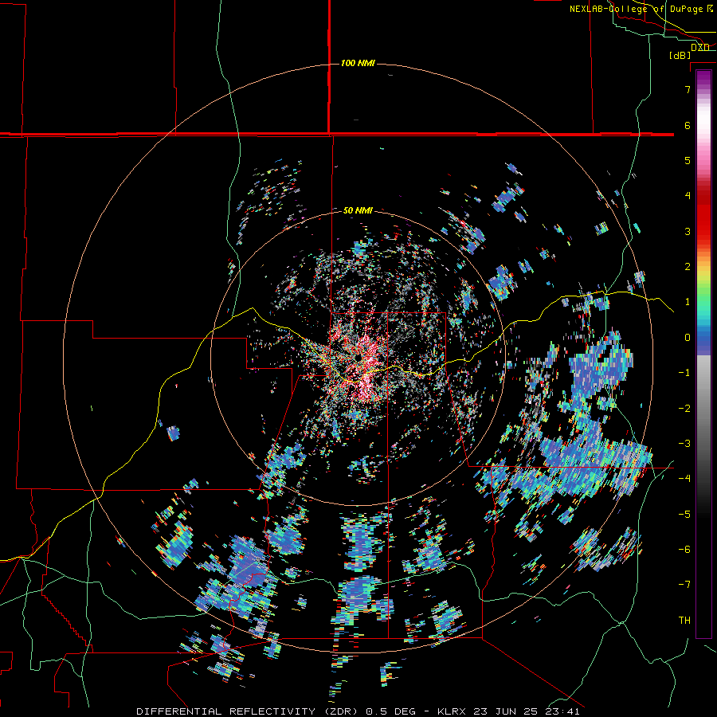717x717 pixels.
Task: Click the 6 value on the scale
Action: click(688, 125)
